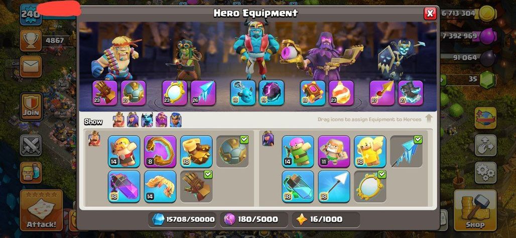Viewport: 516px width, 238px height.
Task: Toggle the equipped Magic Mirror in inventory
Action: coord(370,186)
